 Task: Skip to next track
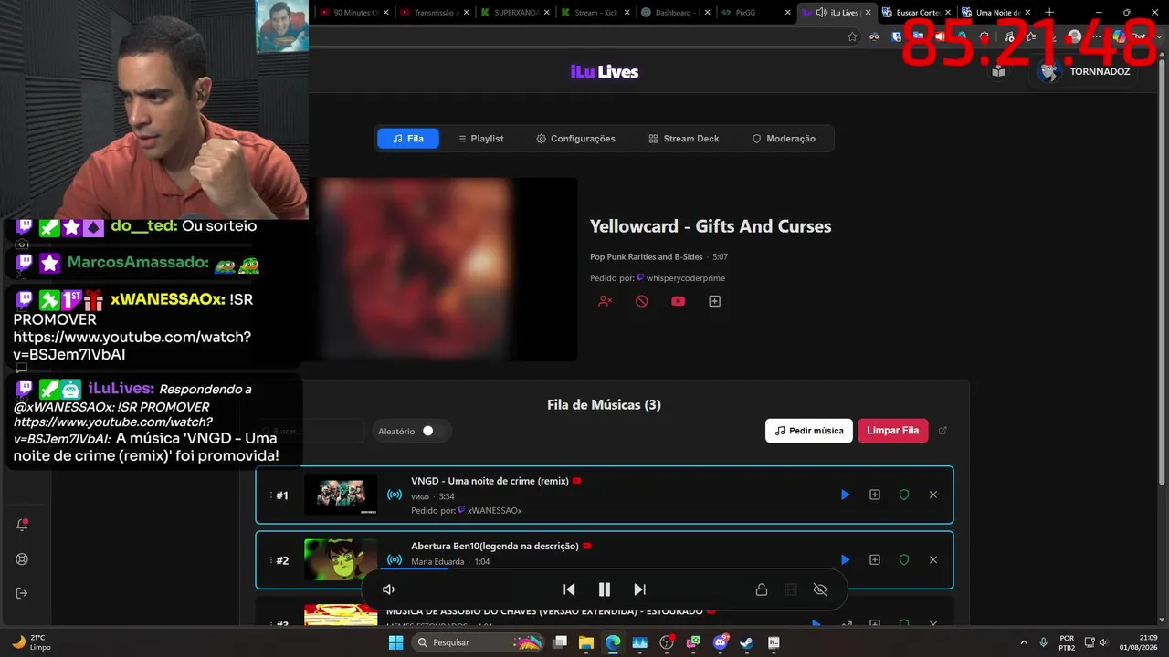pyautogui.click(x=639, y=589)
